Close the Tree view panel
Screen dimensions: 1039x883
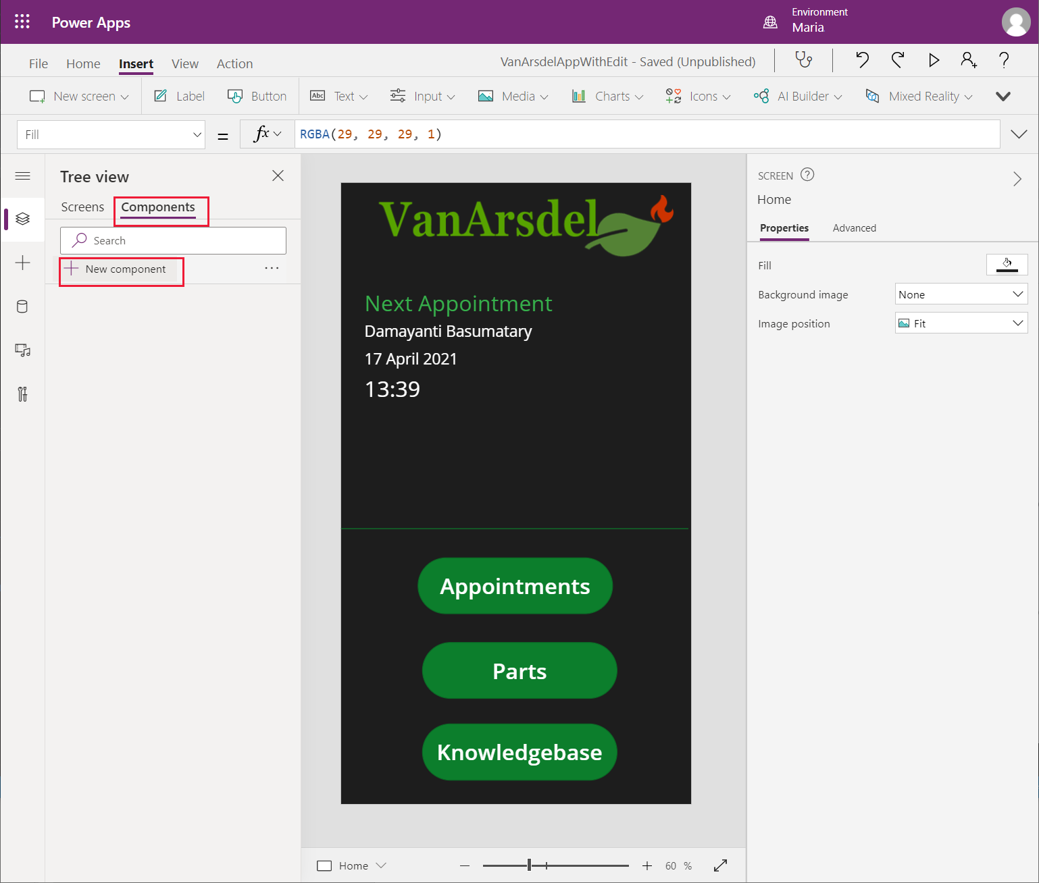(x=278, y=176)
